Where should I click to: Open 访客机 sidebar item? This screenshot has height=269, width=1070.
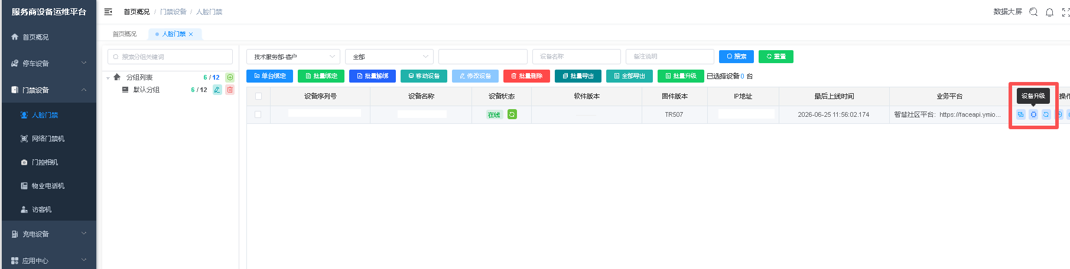pos(48,209)
